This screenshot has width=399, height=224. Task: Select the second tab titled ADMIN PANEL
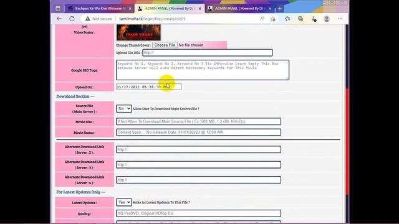169,9
